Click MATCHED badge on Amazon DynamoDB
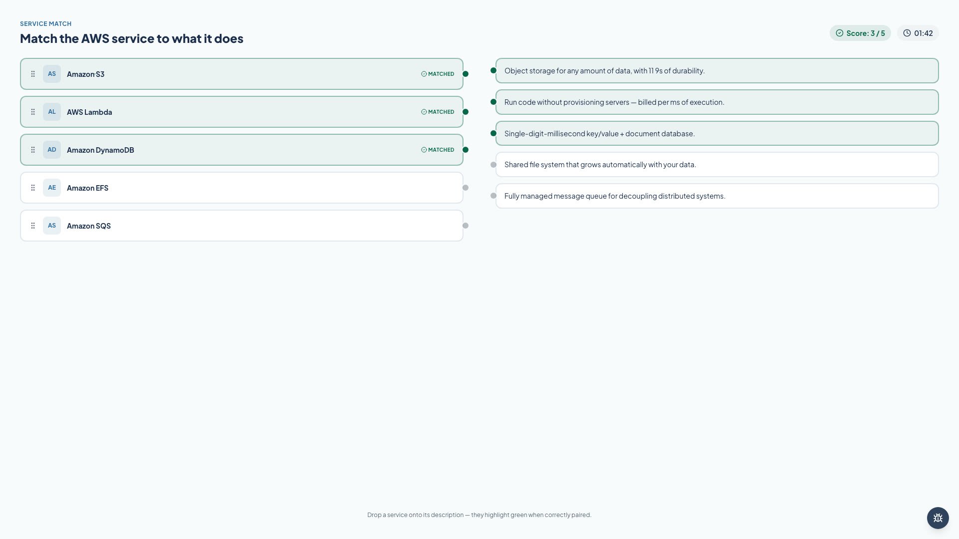959x539 pixels. pos(438,150)
